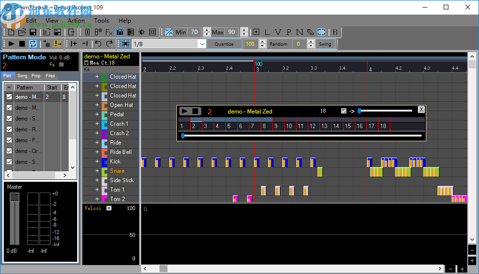The width and height of the screenshot is (479, 274).
Task: Select the eraser tool icon
Action: [x=310, y=32]
